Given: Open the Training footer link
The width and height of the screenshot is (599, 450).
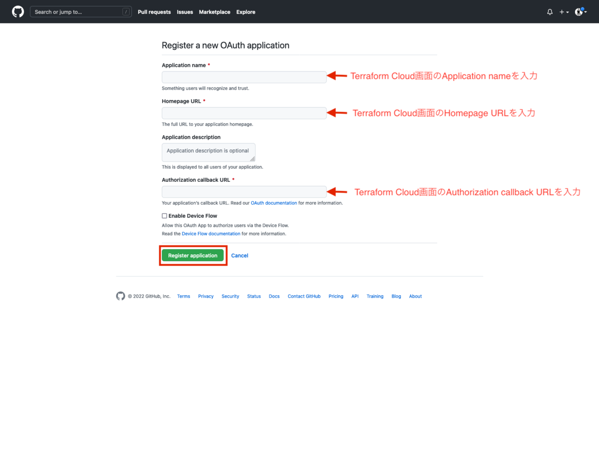Looking at the screenshot, I should point(375,296).
